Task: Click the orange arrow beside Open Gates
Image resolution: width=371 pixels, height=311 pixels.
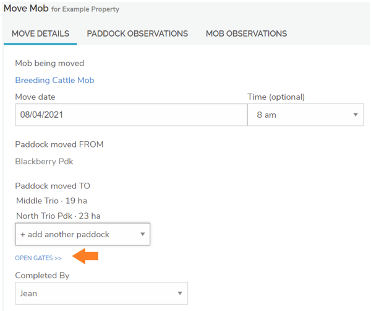Action: pyautogui.click(x=85, y=256)
